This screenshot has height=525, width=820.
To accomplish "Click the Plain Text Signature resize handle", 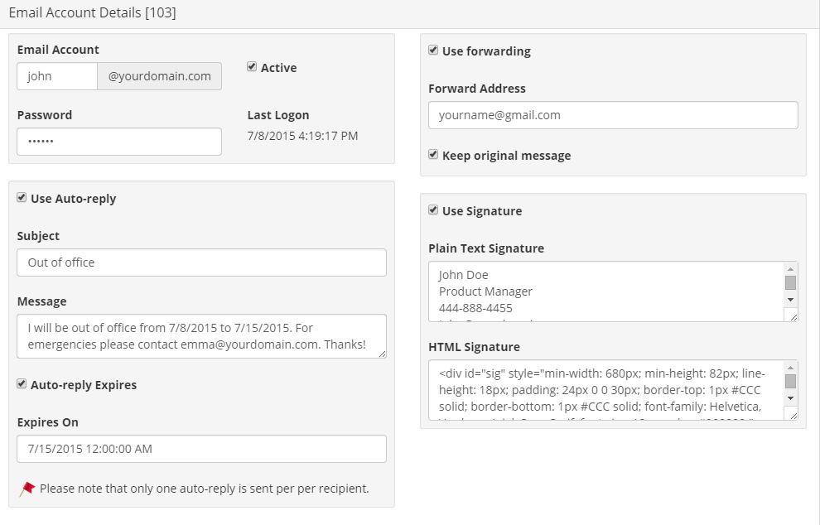I will click(793, 316).
